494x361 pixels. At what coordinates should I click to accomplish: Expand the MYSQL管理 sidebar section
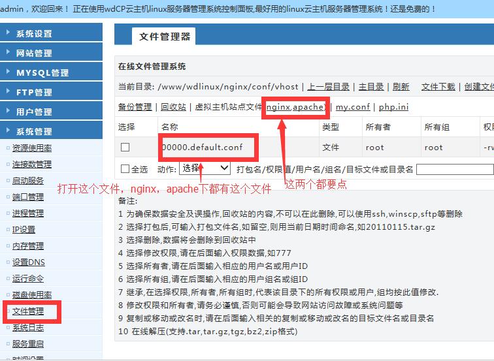42,72
